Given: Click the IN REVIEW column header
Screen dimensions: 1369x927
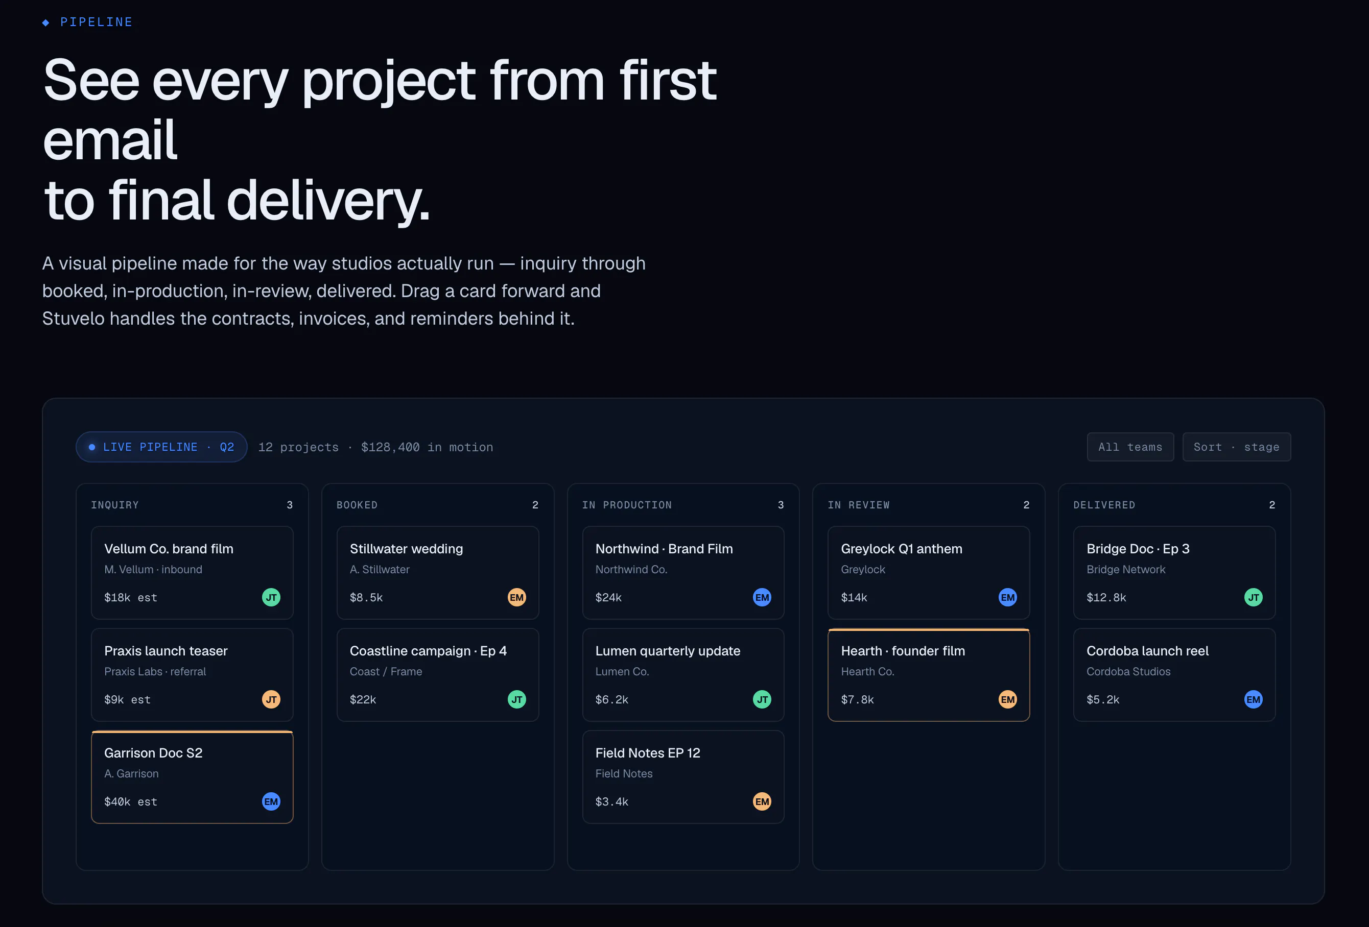Looking at the screenshot, I should point(859,505).
